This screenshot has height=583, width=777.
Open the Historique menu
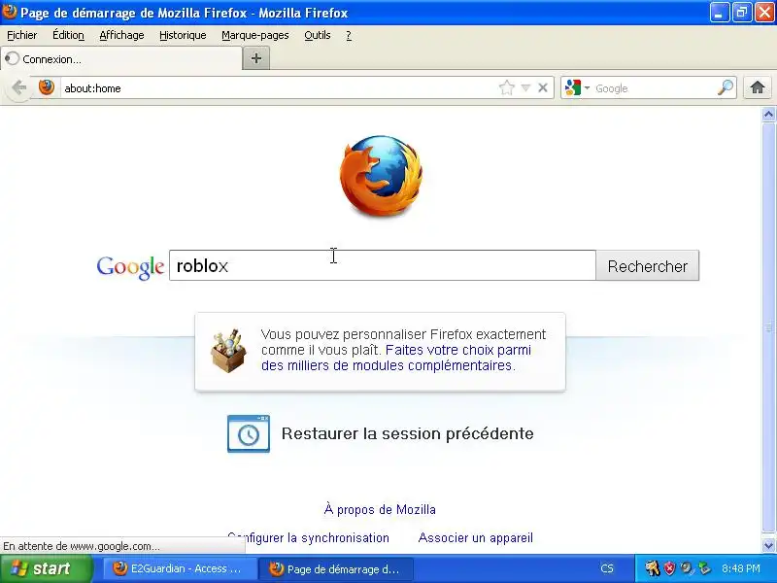(x=183, y=35)
